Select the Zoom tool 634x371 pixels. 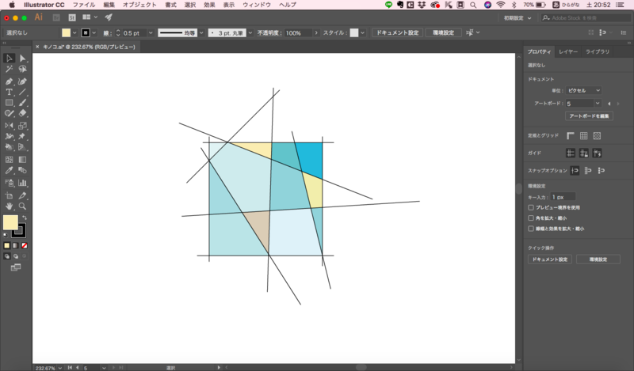tap(22, 206)
